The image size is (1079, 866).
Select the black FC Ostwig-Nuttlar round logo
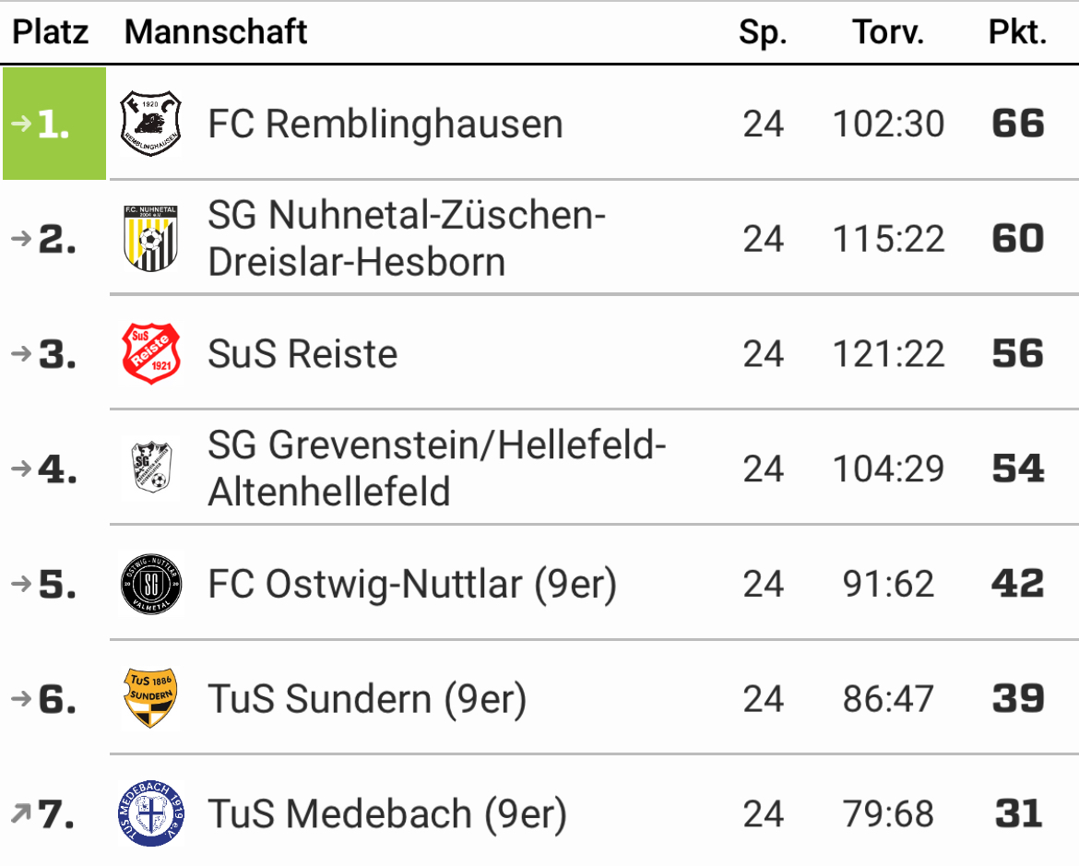[150, 584]
